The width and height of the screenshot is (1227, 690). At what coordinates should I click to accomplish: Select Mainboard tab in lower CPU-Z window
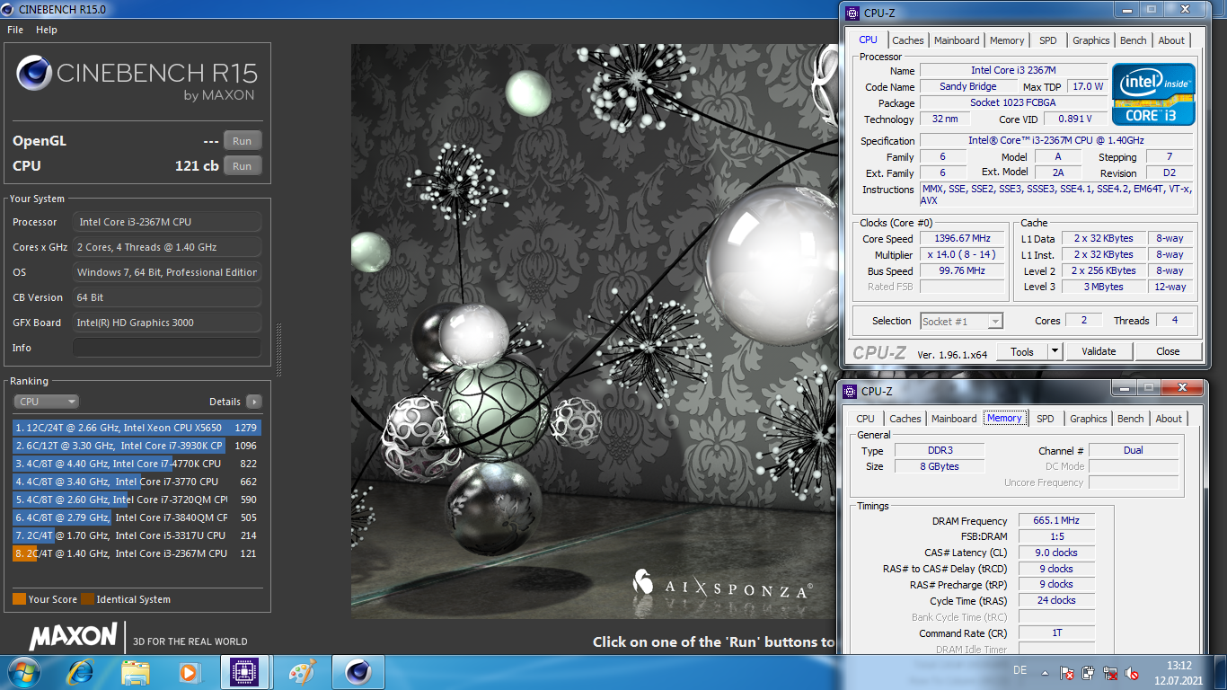coord(954,419)
